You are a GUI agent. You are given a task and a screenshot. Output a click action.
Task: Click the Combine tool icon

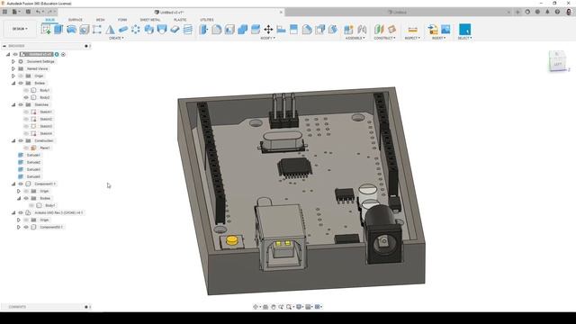click(x=242, y=30)
